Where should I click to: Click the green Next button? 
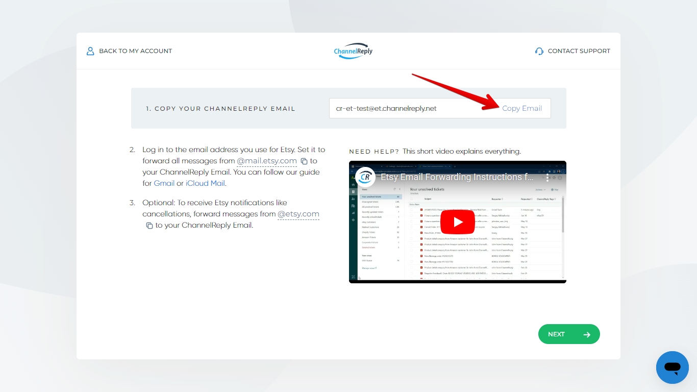pyautogui.click(x=569, y=334)
